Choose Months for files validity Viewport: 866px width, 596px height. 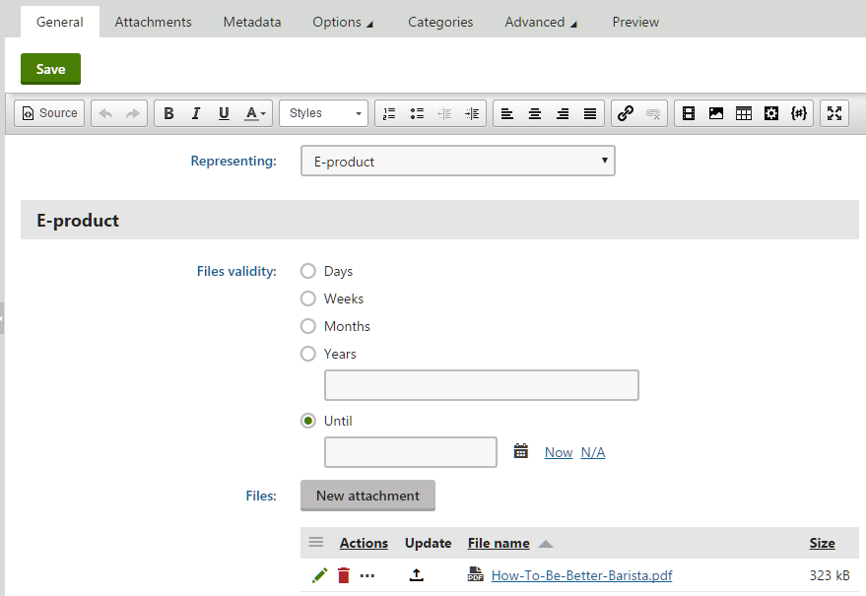click(x=307, y=326)
